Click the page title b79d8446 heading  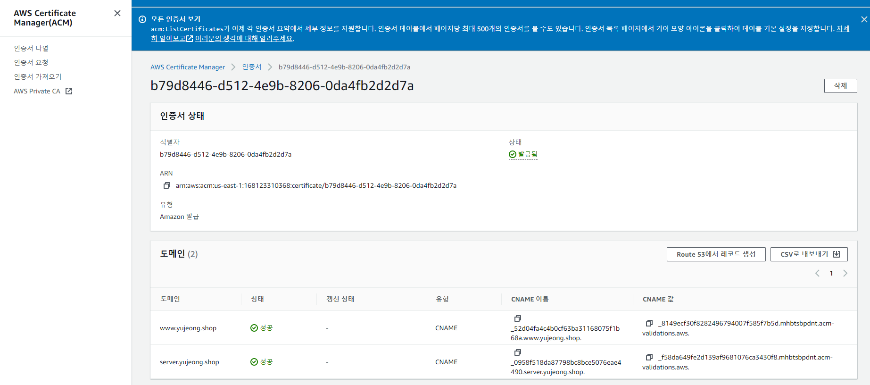pos(282,85)
